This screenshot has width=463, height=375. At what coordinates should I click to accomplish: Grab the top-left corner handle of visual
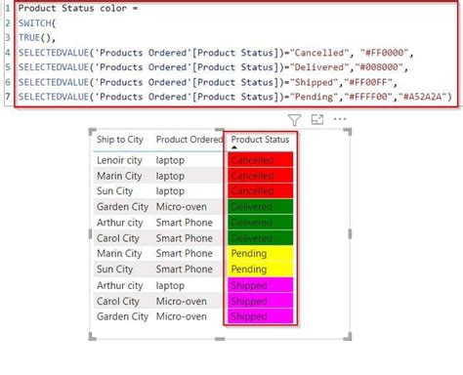[x=93, y=132]
